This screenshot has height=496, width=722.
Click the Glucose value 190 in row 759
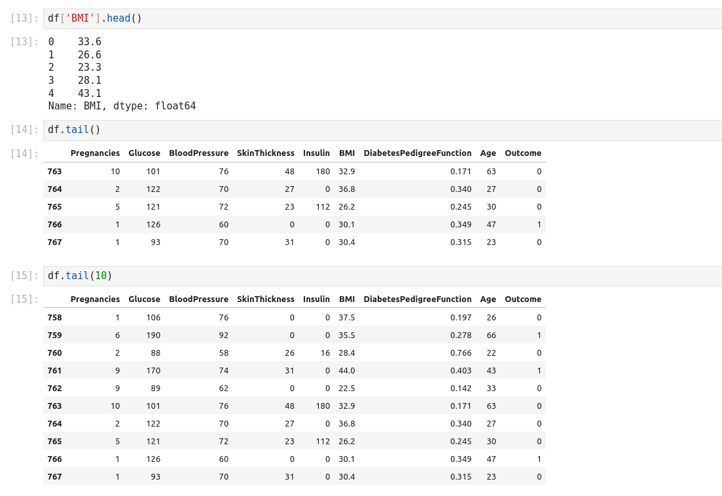(x=152, y=335)
